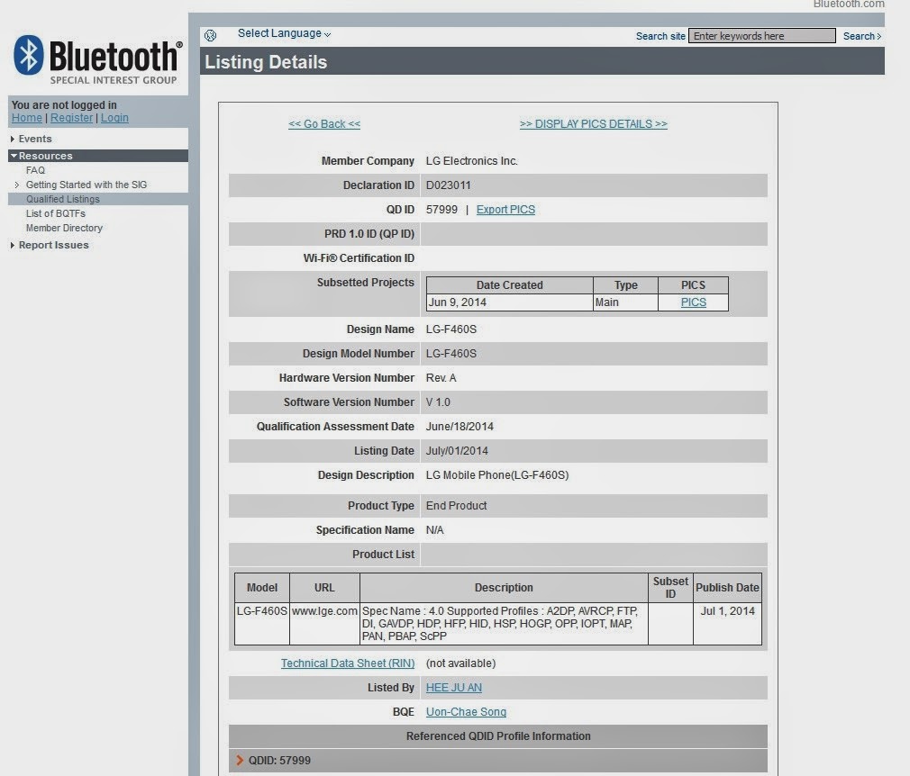This screenshot has width=910, height=776.
Task: Click the Date Created column header
Action: click(x=510, y=285)
